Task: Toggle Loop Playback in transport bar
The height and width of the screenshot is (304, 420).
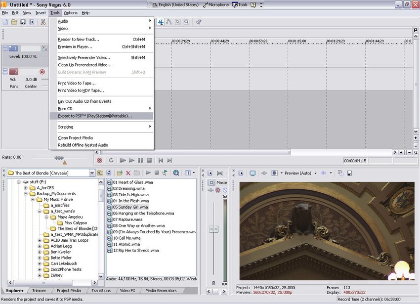Action: (111, 160)
